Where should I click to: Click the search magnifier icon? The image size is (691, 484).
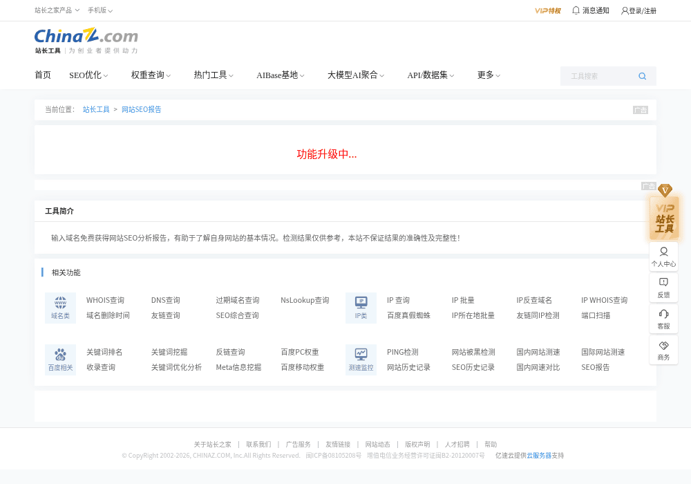click(x=642, y=76)
